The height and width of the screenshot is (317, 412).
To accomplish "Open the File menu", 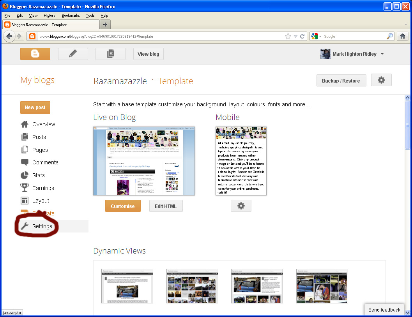I will point(7,16).
